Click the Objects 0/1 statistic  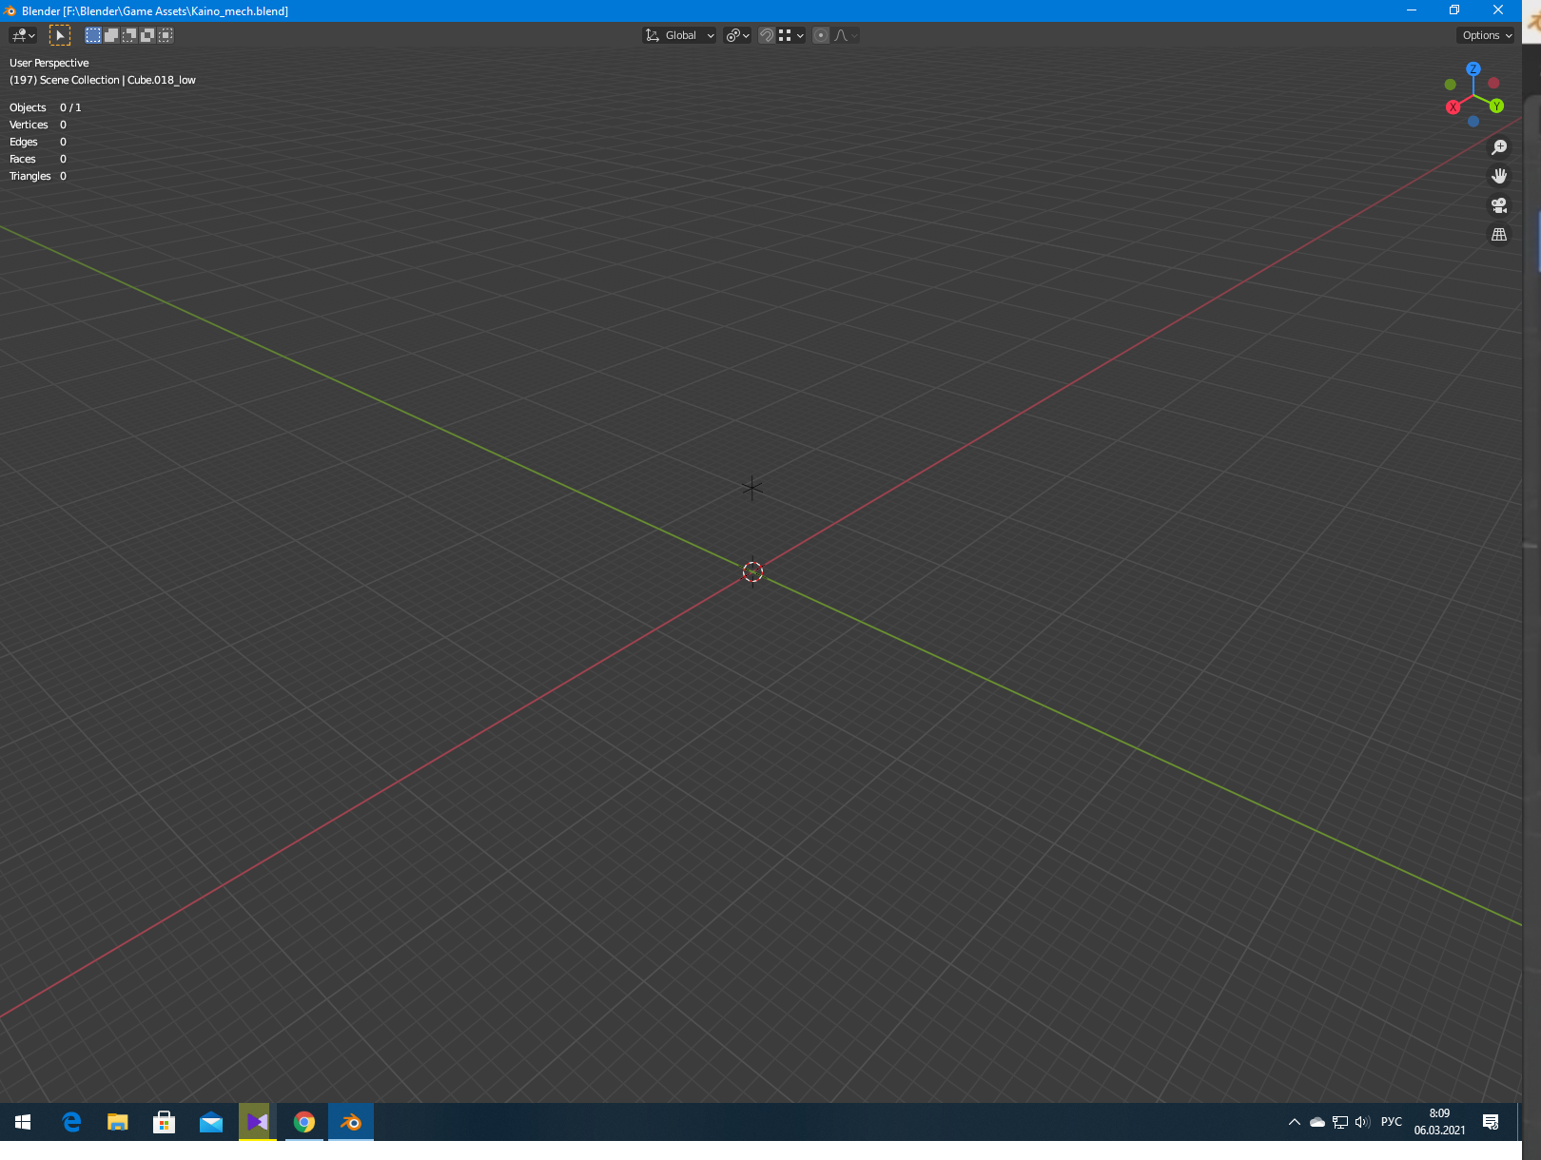(45, 107)
